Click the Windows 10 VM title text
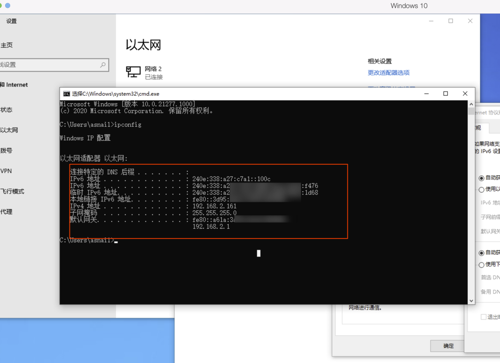 point(409,6)
